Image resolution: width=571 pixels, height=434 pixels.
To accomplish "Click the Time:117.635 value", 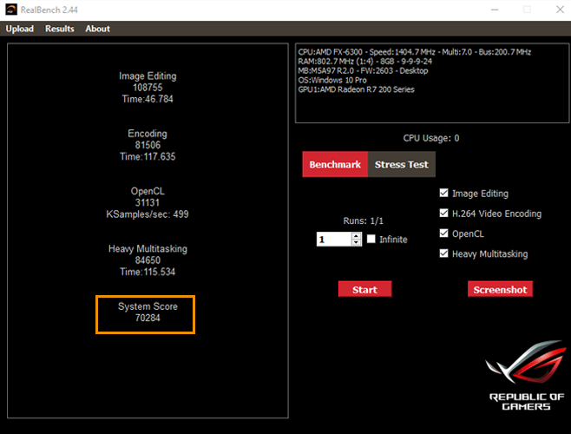I will [x=148, y=157].
